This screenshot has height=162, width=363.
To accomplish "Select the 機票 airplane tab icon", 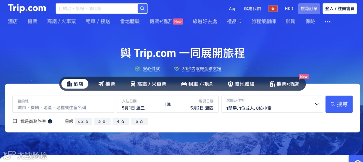I will 101,84.
